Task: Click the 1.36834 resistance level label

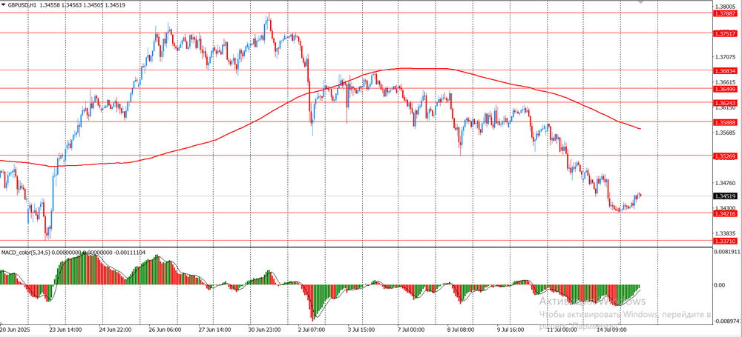Action: point(724,70)
